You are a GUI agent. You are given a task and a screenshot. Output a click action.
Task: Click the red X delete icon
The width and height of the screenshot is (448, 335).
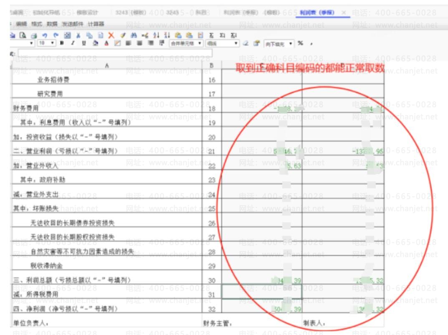click(x=111, y=35)
